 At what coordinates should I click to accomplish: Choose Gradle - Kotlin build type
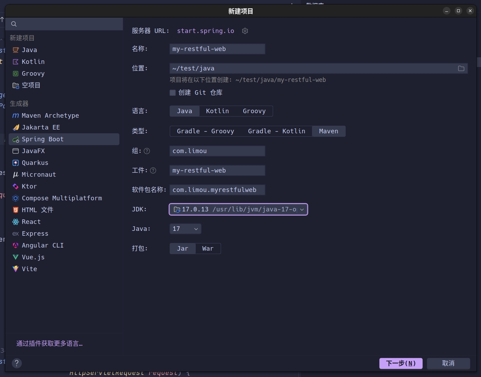pos(277,131)
